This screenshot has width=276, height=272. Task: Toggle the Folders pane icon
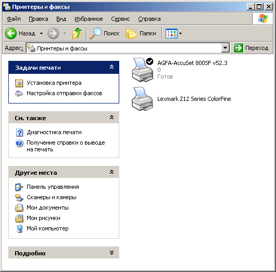[131, 34]
